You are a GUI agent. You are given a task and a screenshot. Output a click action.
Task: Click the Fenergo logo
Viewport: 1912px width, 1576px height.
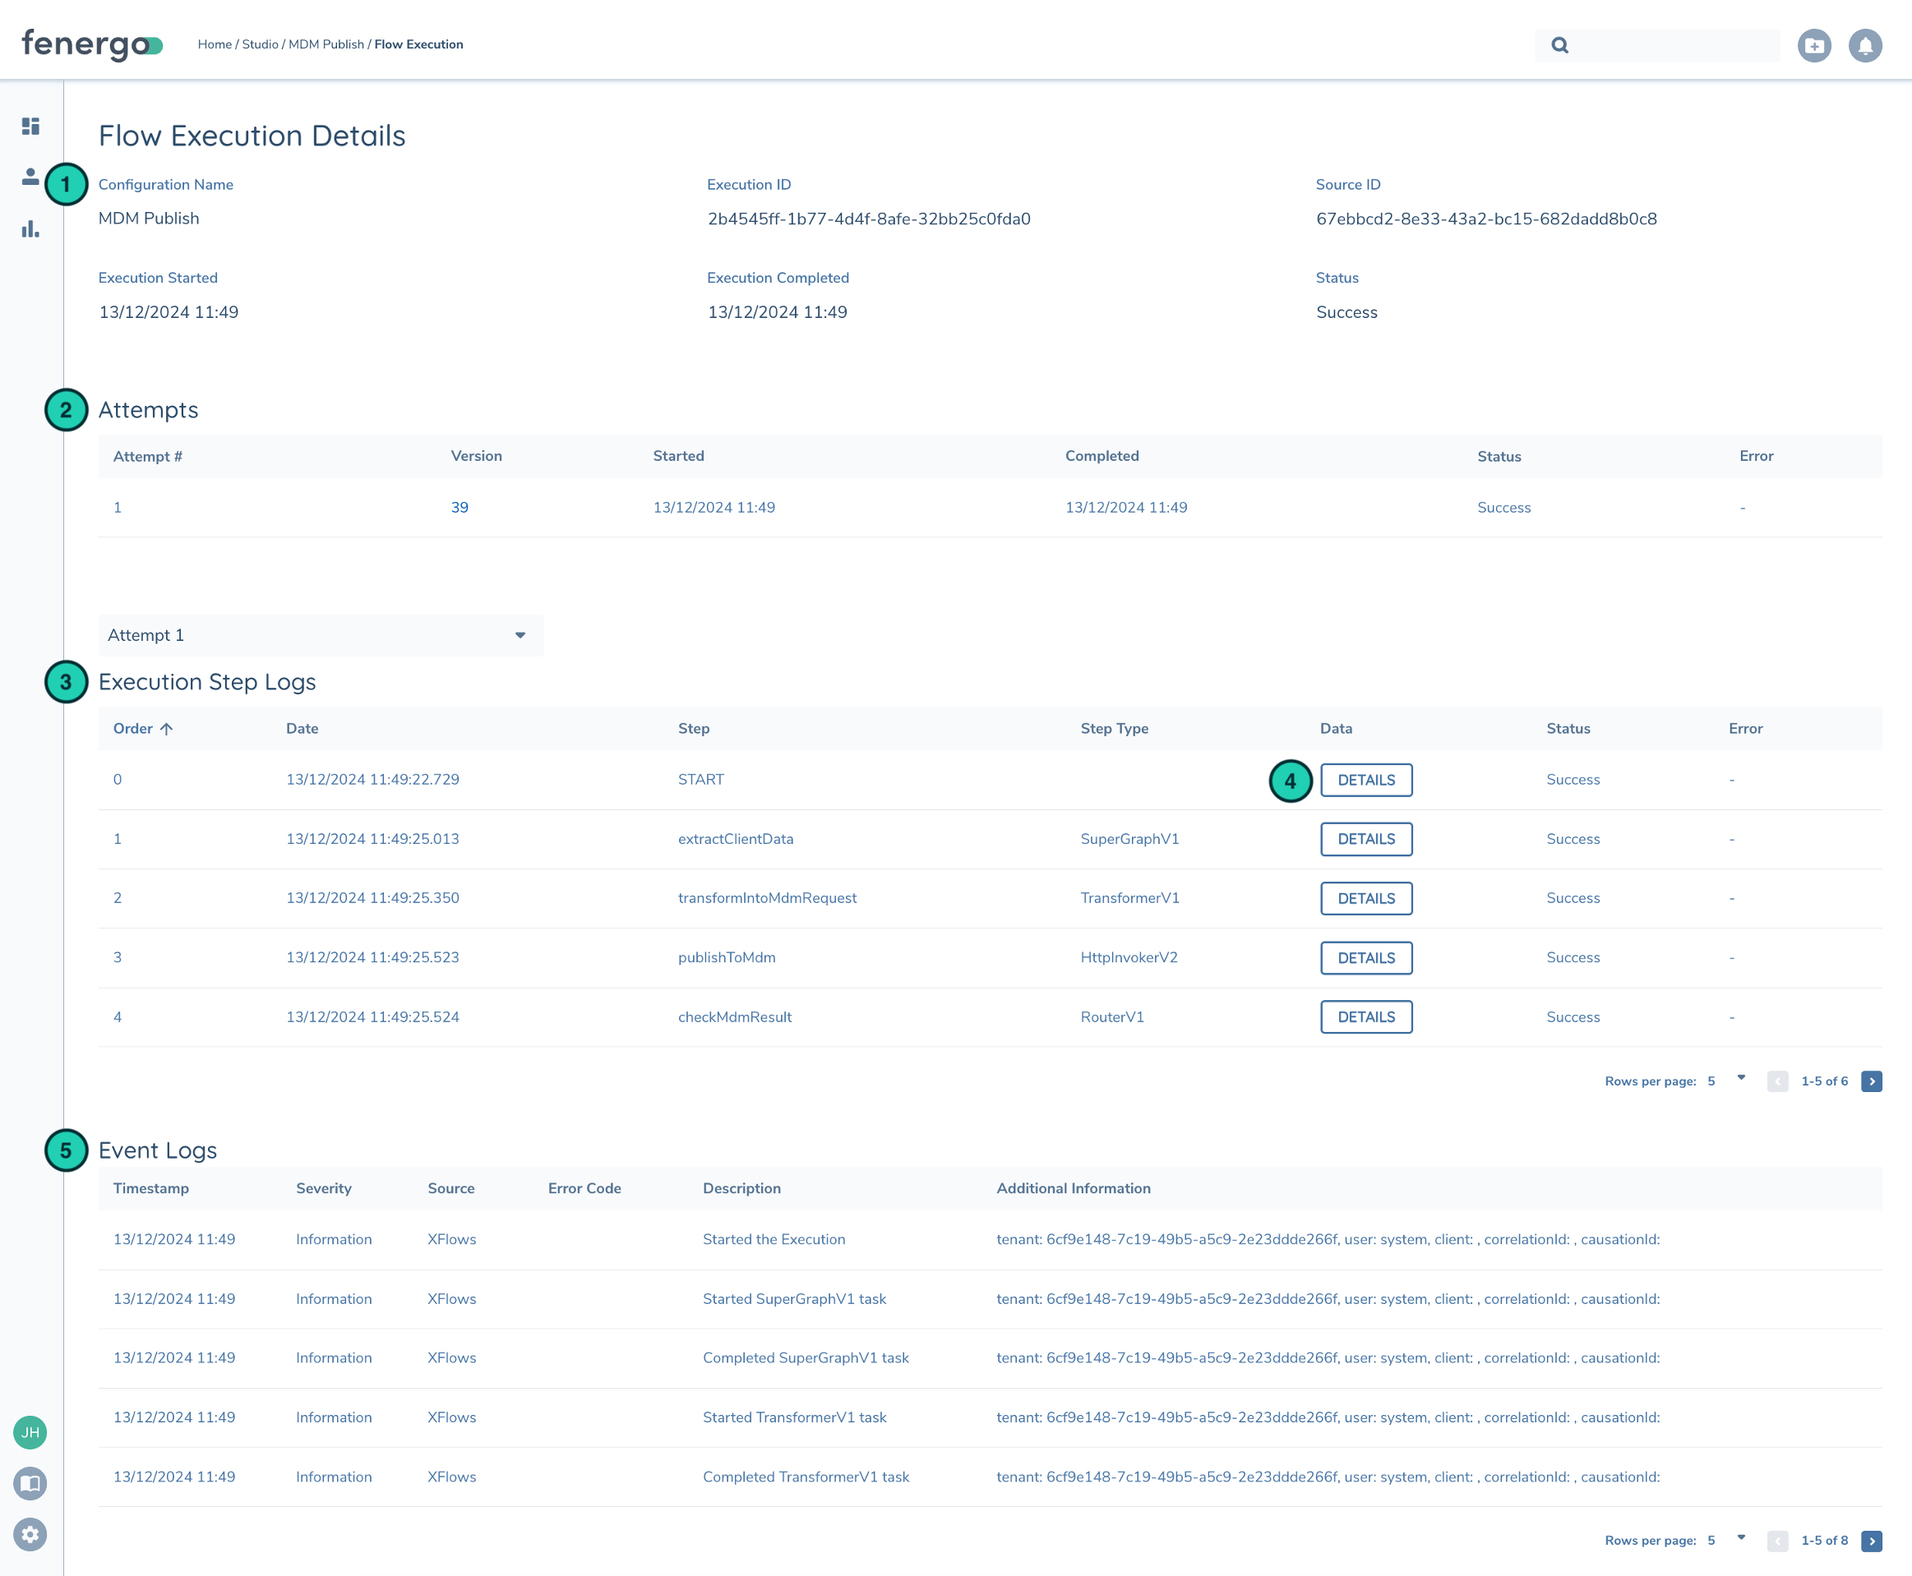pyautogui.click(x=90, y=43)
